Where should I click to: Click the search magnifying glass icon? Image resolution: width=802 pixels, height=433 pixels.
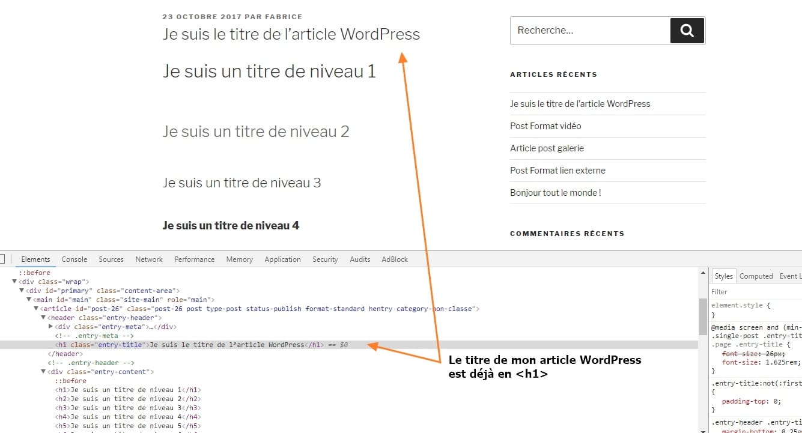click(x=687, y=30)
